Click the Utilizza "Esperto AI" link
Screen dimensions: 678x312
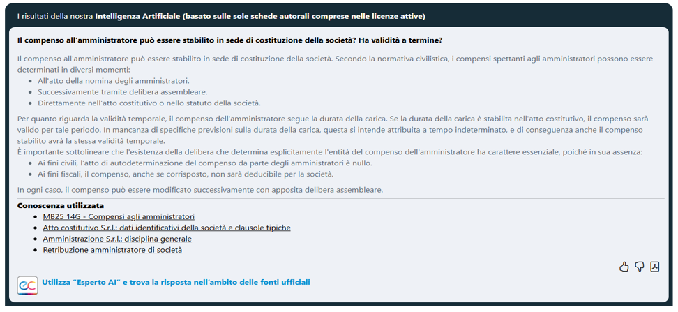176,282
